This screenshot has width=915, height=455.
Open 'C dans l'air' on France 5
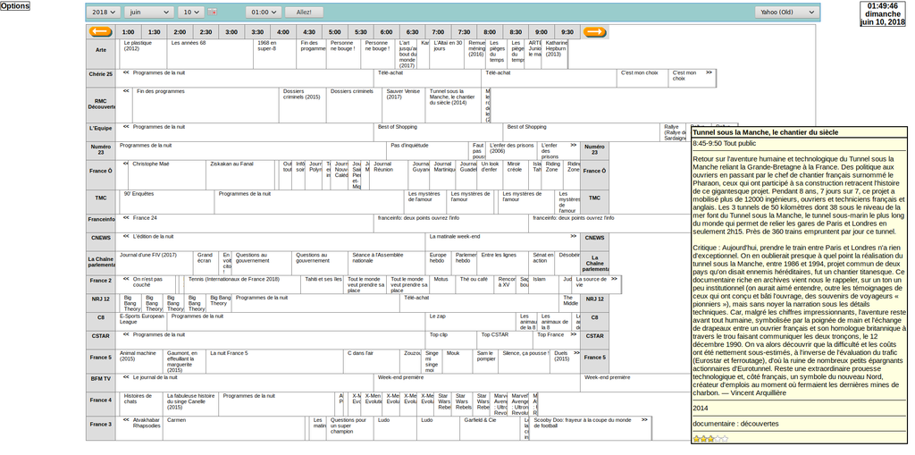(x=371, y=361)
